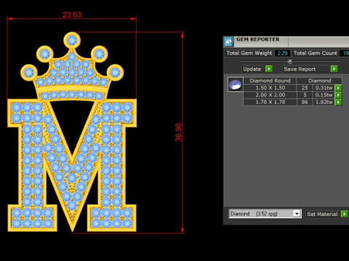The height and width of the screenshot is (261, 349).
Task: Click the count cell showing 5
Action: pyautogui.click(x=305, y=95)
